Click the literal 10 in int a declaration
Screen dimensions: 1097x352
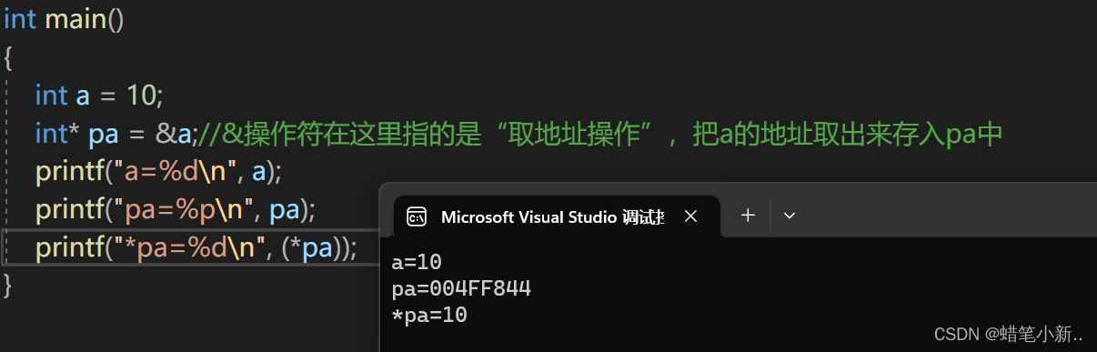[143, 95]
